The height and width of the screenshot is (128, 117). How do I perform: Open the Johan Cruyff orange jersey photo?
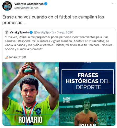pos(87,110)
